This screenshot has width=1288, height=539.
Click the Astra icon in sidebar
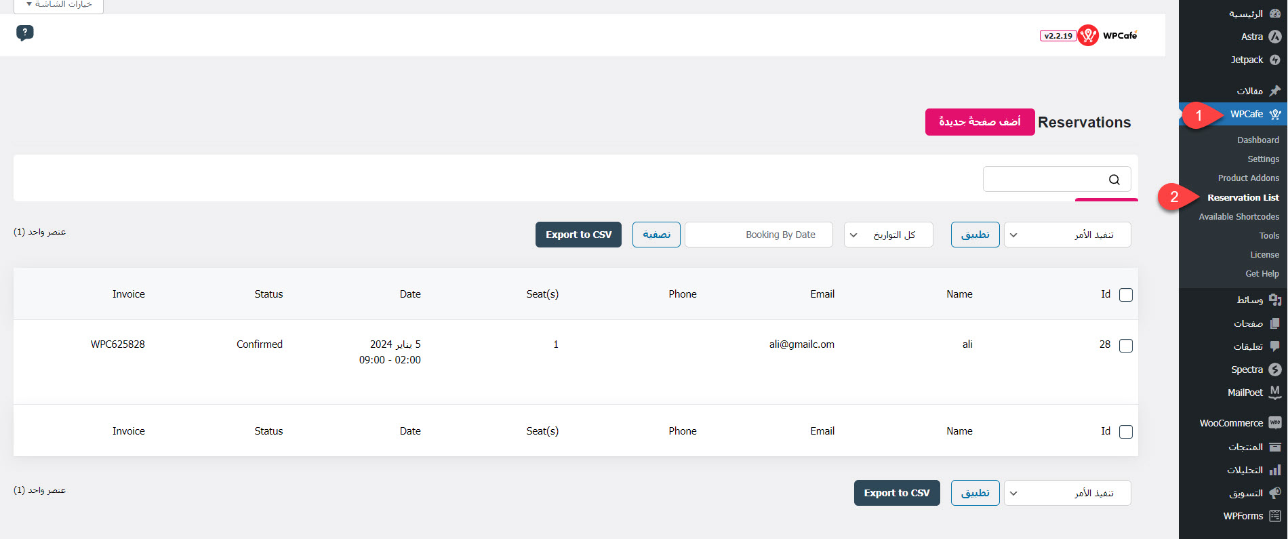pyautogui.click(x=1274, y=37)
